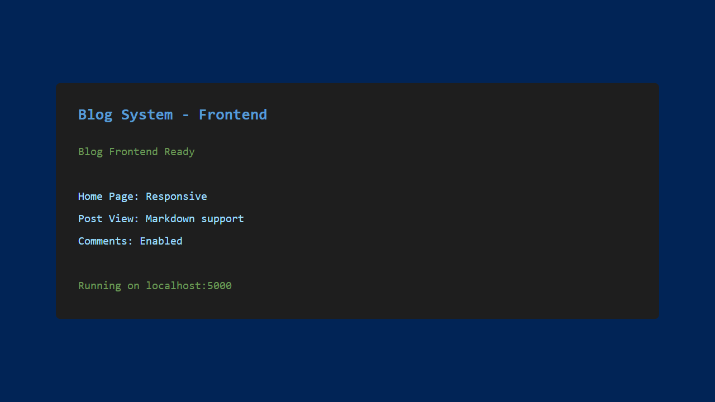Screen dimensions: 715x402
Task: Select the "Responsive" value text
Action: point(176,197)
